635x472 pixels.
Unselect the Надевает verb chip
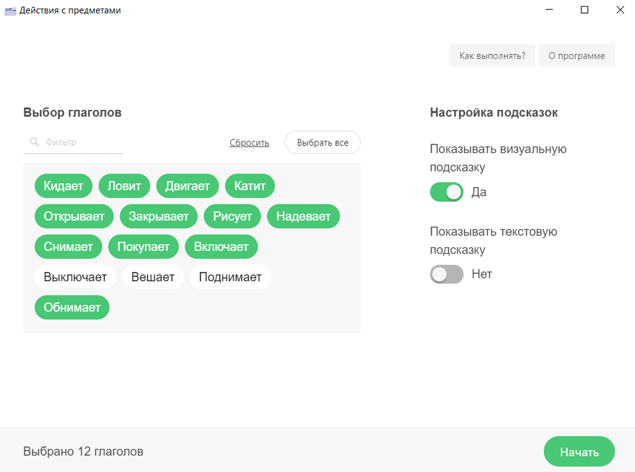(303, 216)
